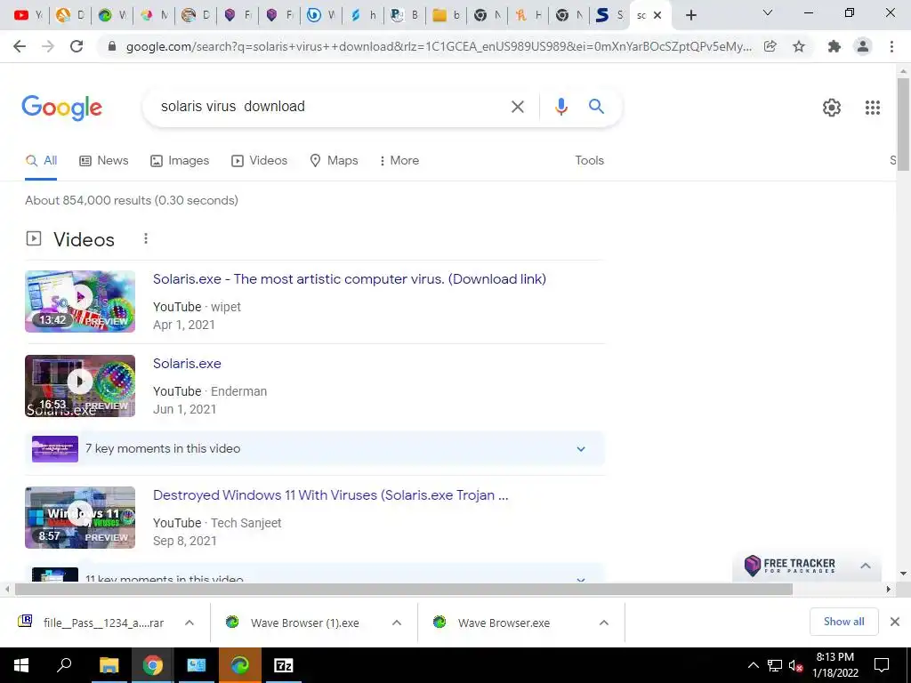Close the active search tab
The image size is (911, 683).
click(x=657, y=15)
